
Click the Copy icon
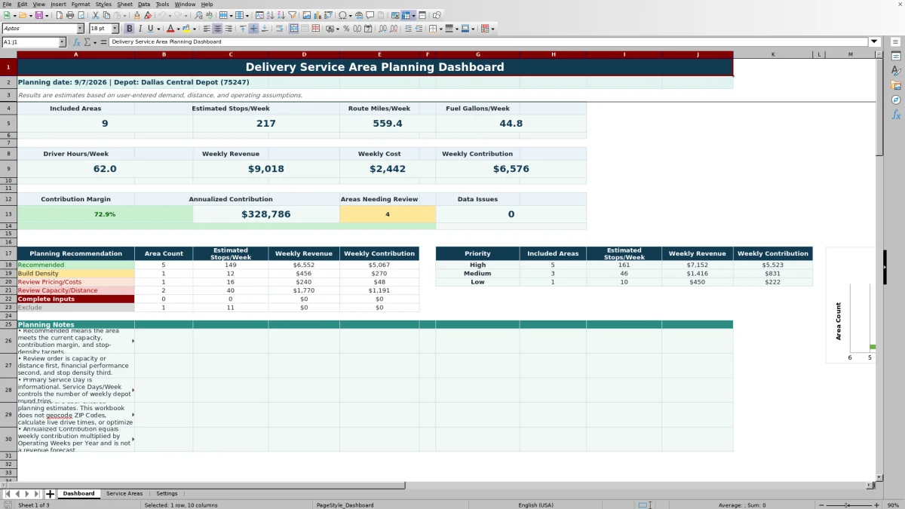[106, 15]
